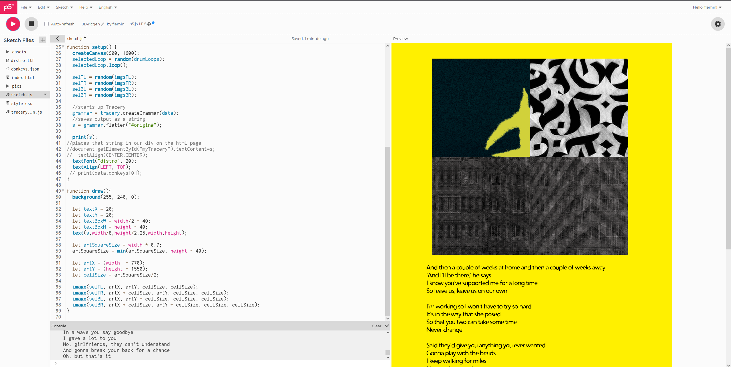
Task: Open the Help menu
Action: 86,7
